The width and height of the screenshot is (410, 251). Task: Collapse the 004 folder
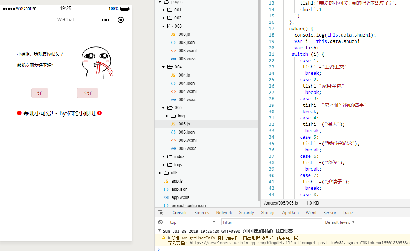point(163,67)
